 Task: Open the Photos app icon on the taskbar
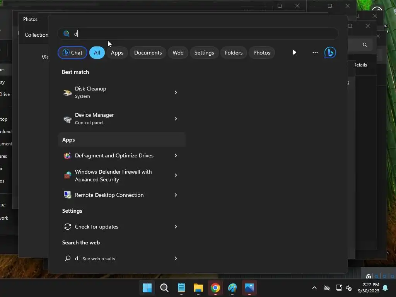point(249,287)
